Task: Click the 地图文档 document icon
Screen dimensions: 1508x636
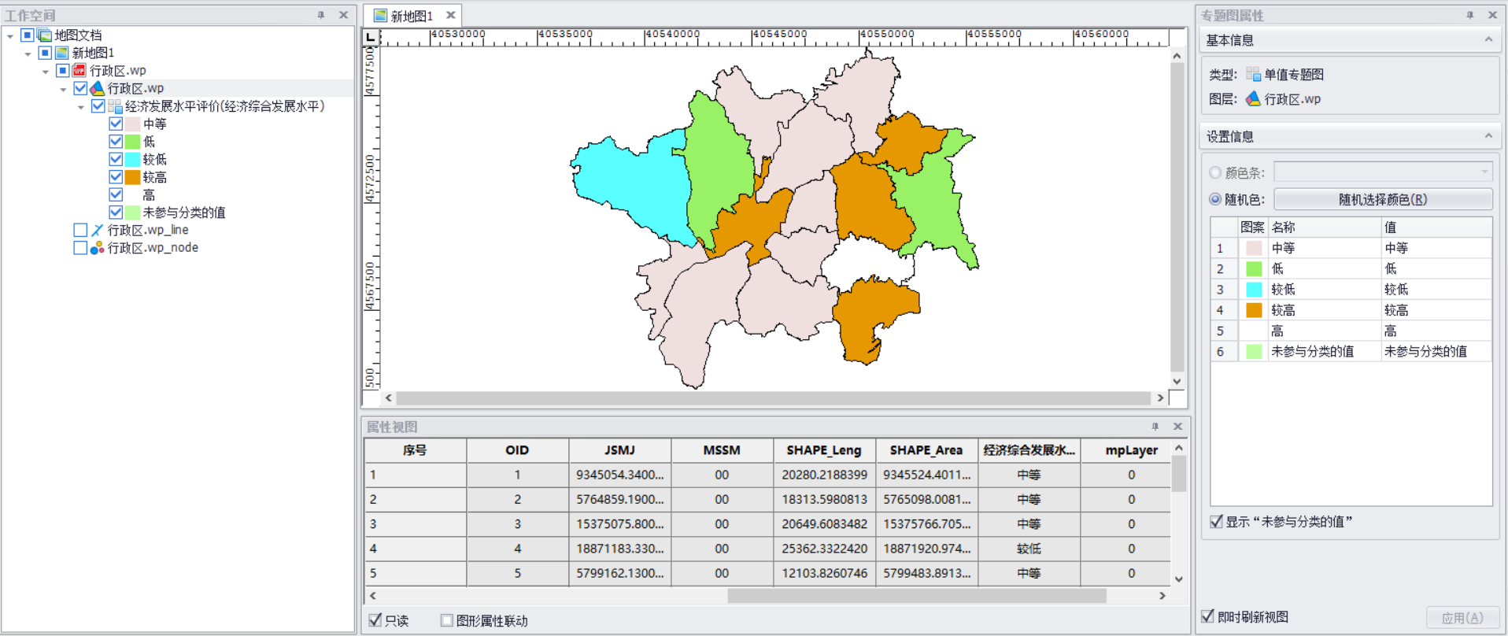Action: 45,35
